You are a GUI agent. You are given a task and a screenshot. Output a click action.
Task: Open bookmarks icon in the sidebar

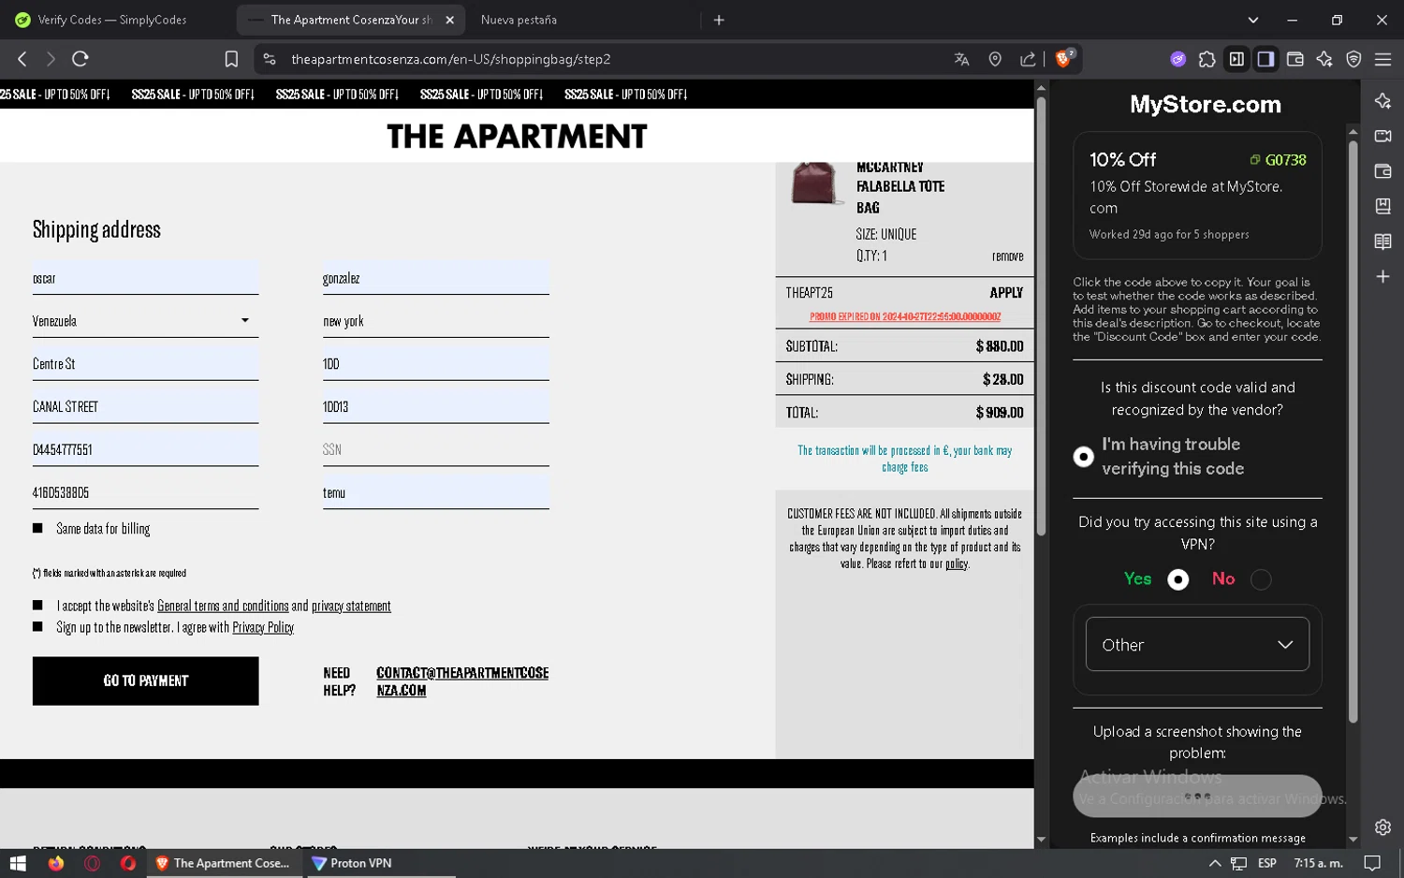point(1382,206)
